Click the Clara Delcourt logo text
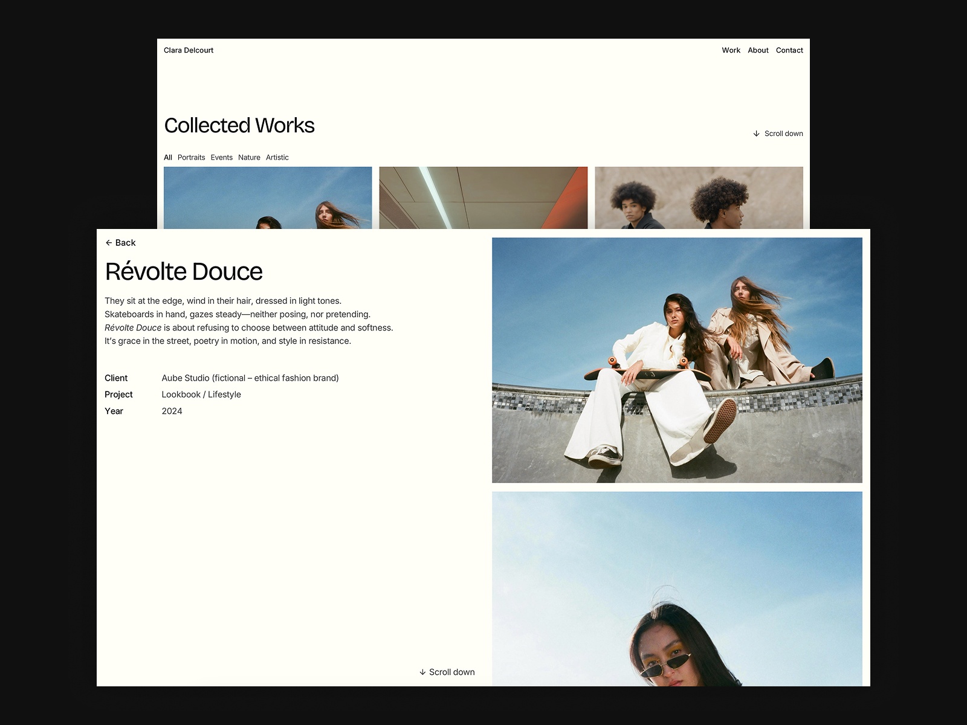Viewport: 967px width, 725px height. 189,50
